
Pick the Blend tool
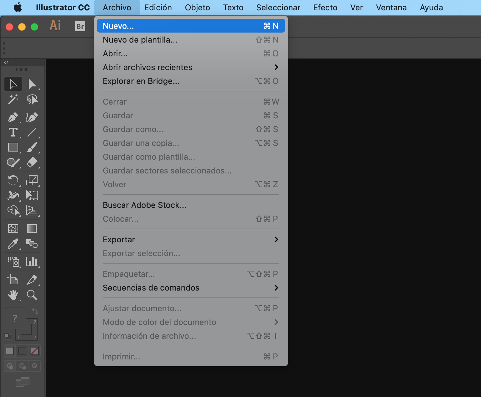32,244
